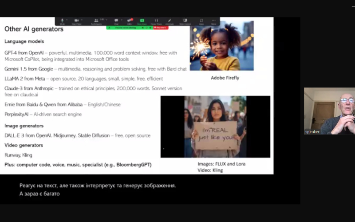Click the 'Perplexity.AI' line
The width and height of the screenshot is (355, 222).
[x=43, y=114]
